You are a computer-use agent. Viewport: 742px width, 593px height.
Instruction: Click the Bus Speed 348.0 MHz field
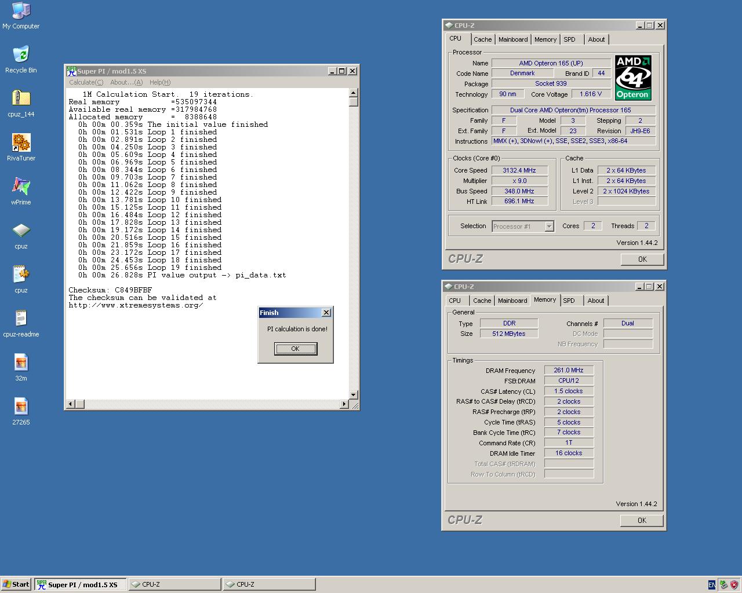(519, 191)
